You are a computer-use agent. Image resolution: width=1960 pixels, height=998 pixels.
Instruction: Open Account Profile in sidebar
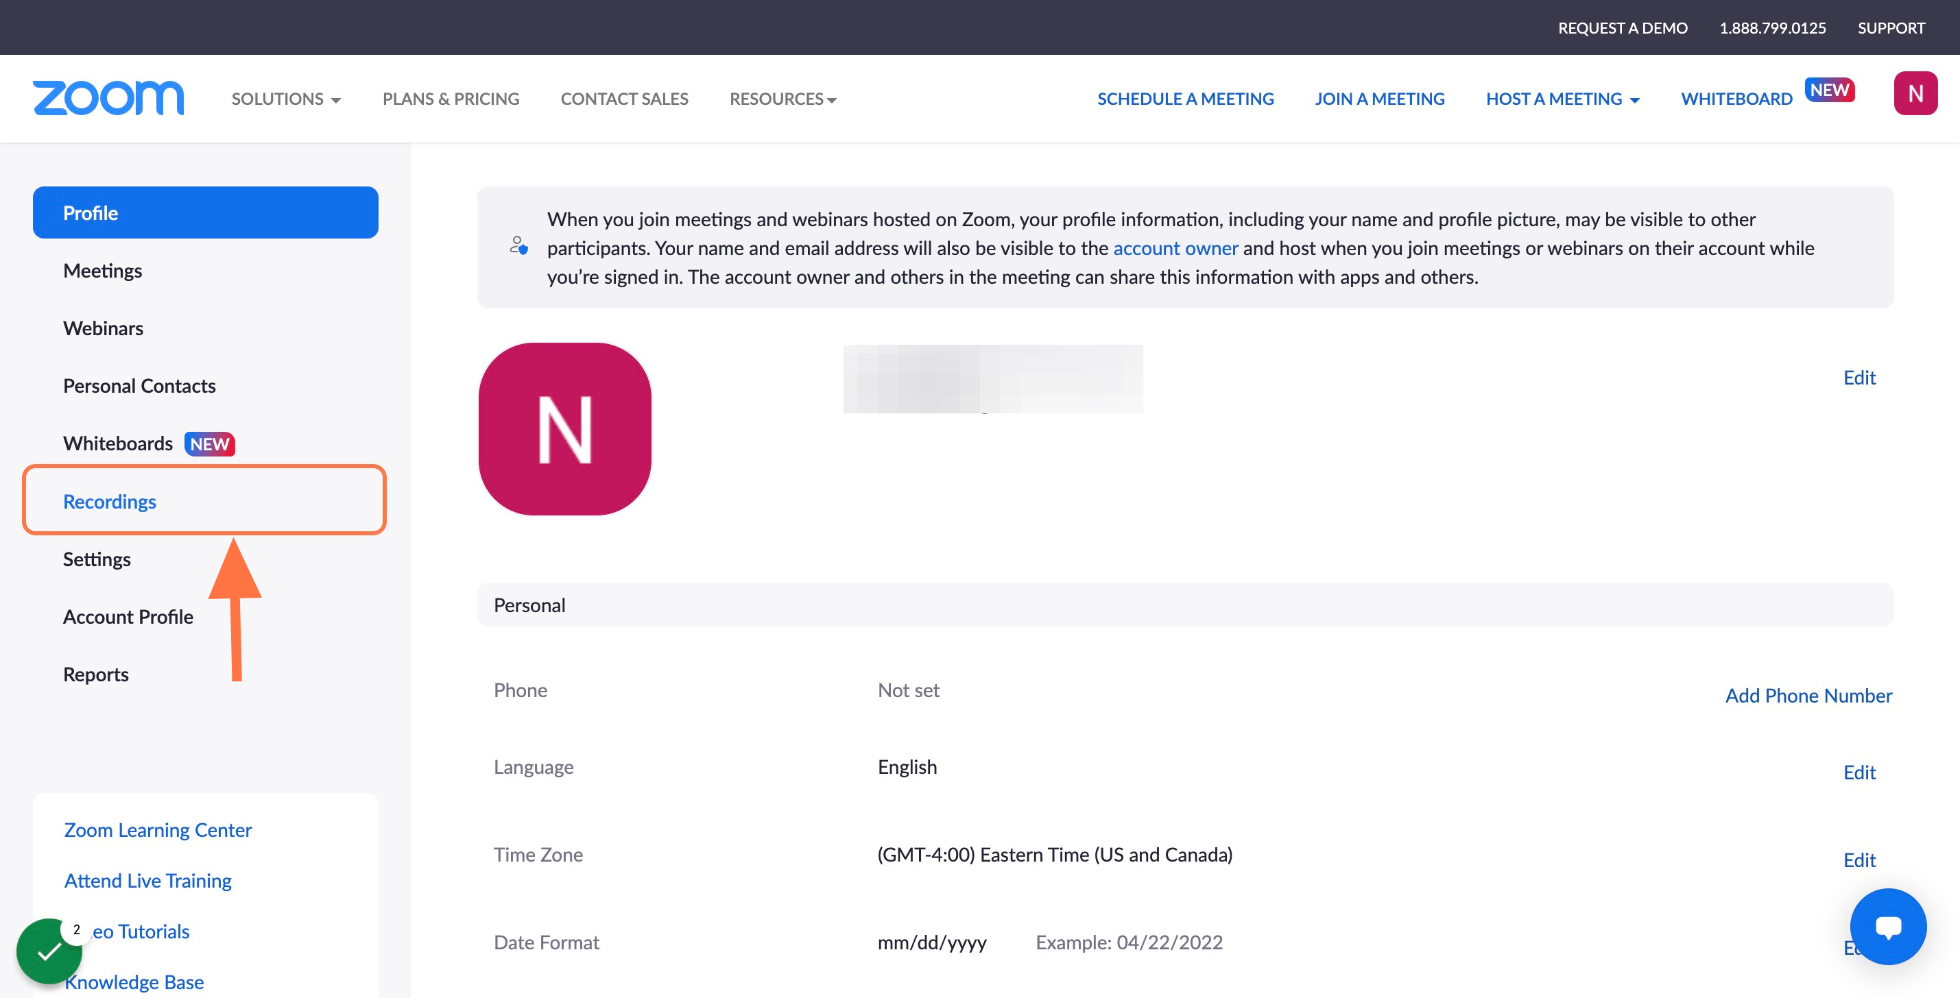(128, 617)
